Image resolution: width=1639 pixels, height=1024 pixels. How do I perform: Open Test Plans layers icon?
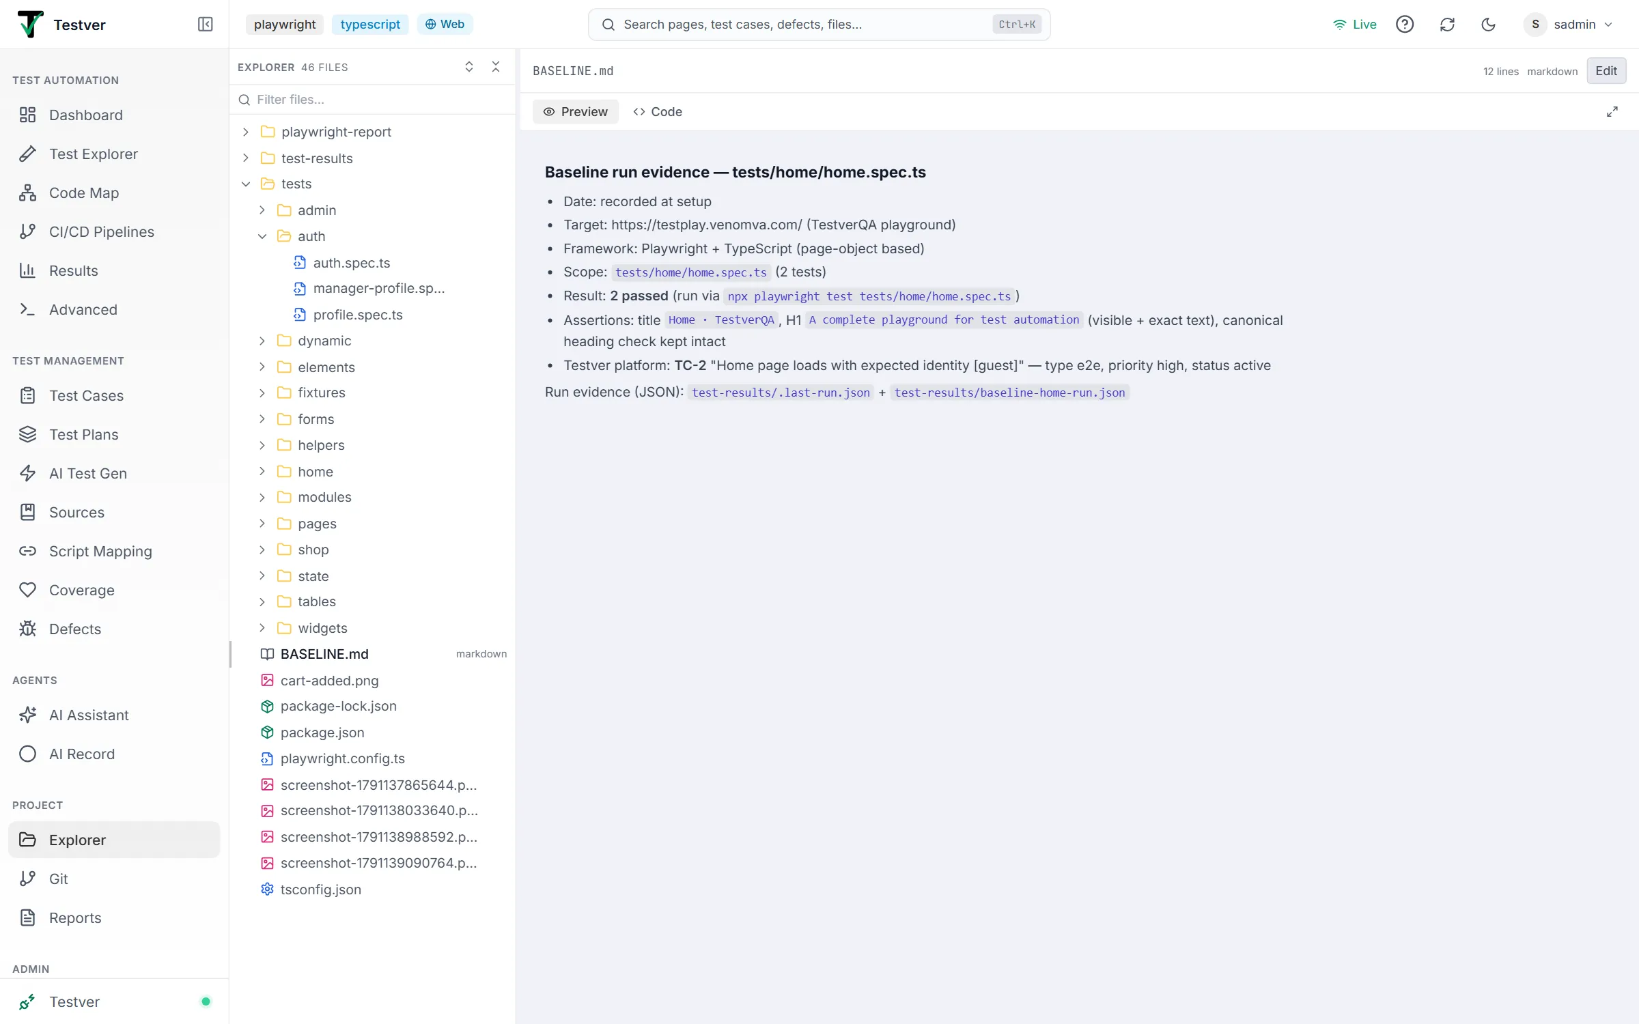tap(27, 434)
